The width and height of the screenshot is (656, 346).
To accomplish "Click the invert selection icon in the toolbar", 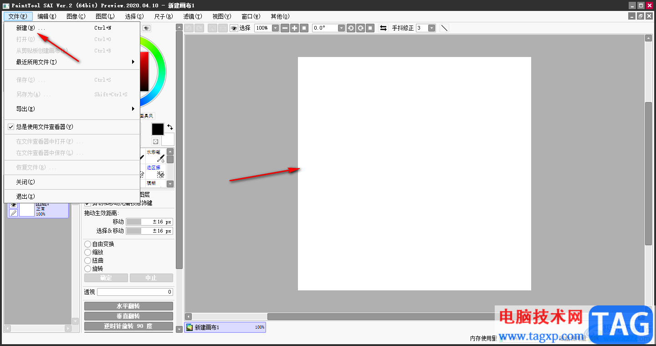I will tap(223, 28).
